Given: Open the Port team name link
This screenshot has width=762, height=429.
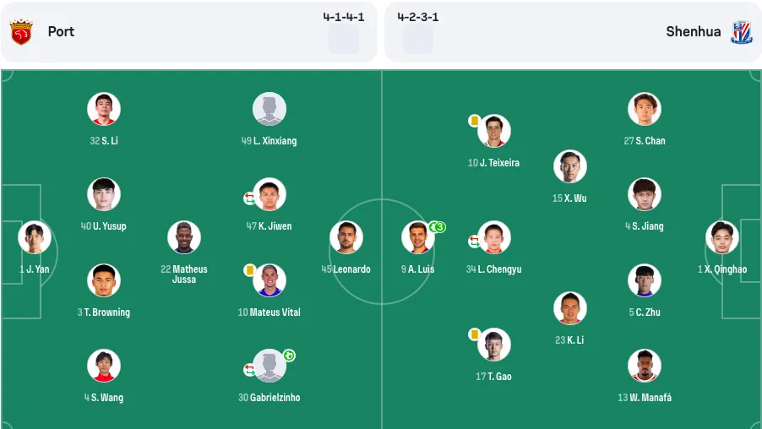Looking at the screenshot, I should point(61,31).
